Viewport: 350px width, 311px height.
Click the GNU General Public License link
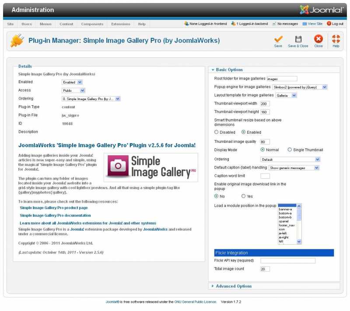[195, 302]
